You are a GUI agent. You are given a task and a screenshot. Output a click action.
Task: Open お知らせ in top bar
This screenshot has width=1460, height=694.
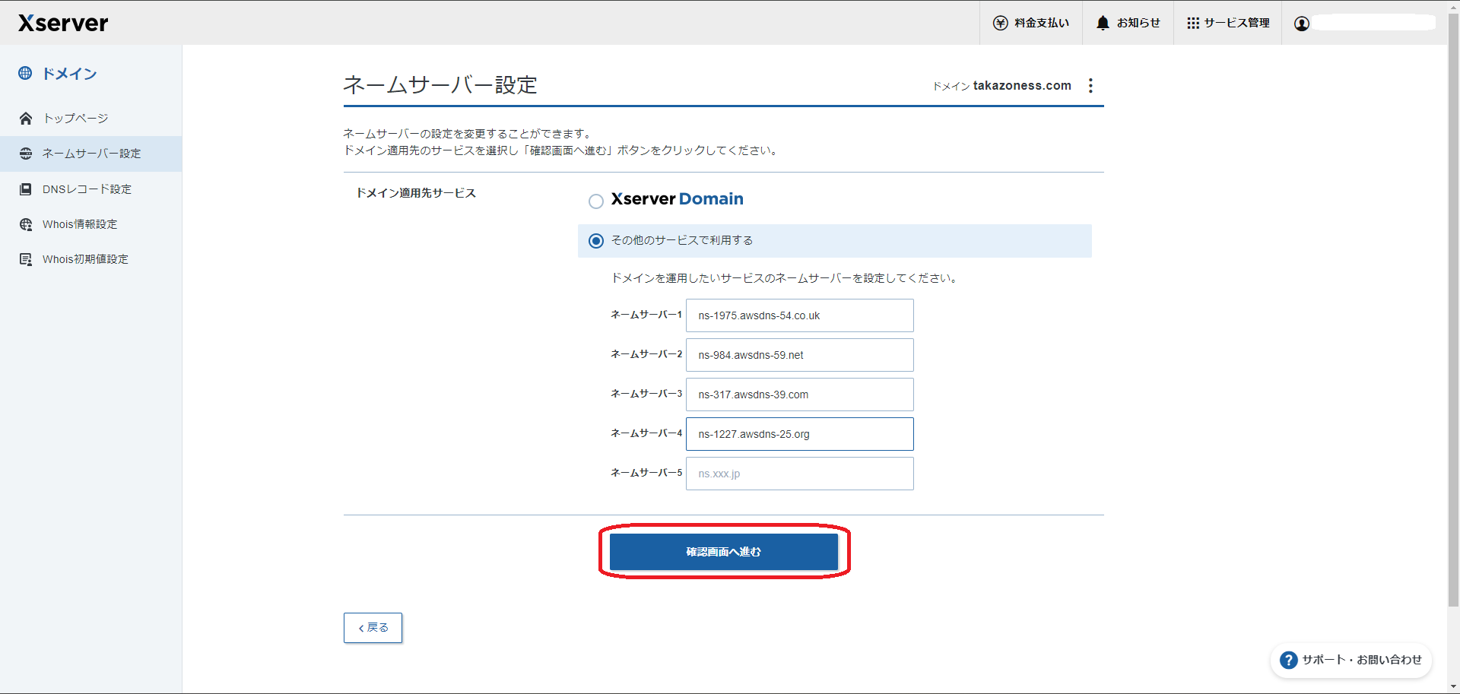pos(1128,23)
